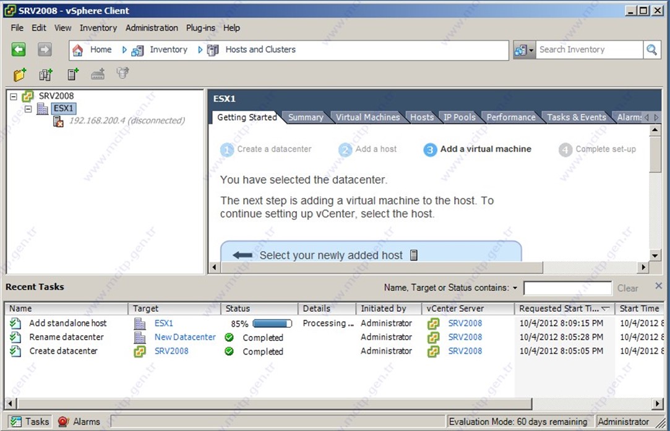Viewport: 670px width, 431px height.
Task: Expand the Inventory breadcrumb arrow
Action: click(x=124, y=50)
